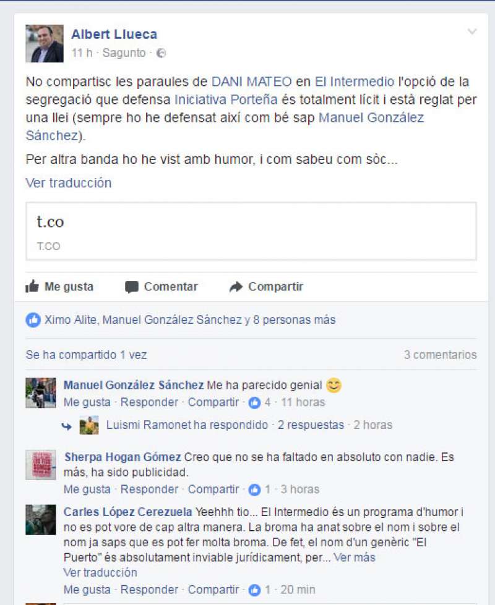Open Albert Llueca's profile picture
The width and height of the screenshot is (495, 605).
(x=45, y=44)
